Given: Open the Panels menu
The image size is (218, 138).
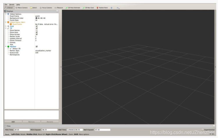Looking at the screenshot, I should 12,5.
